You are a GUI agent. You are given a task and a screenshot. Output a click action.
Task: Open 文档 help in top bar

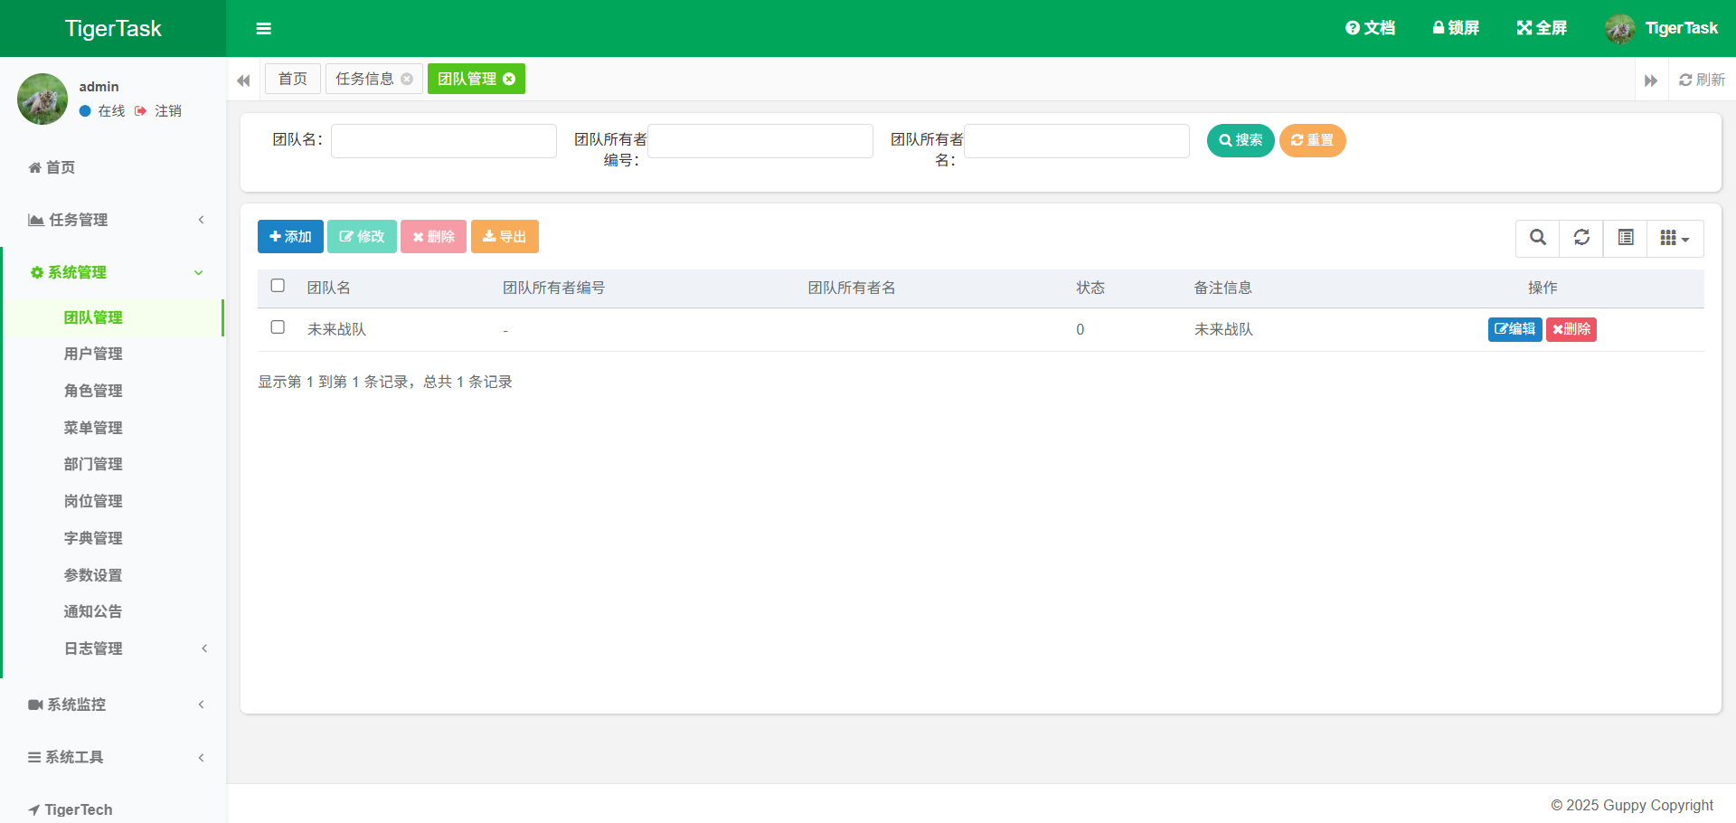pyautogui.click(x=1370, y=28)
